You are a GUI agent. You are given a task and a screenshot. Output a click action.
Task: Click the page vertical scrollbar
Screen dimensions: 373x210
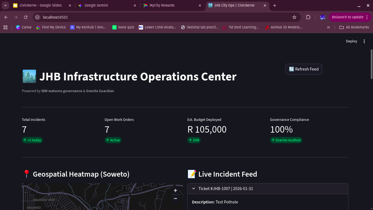pyautogui.click(x=371, y=64)
